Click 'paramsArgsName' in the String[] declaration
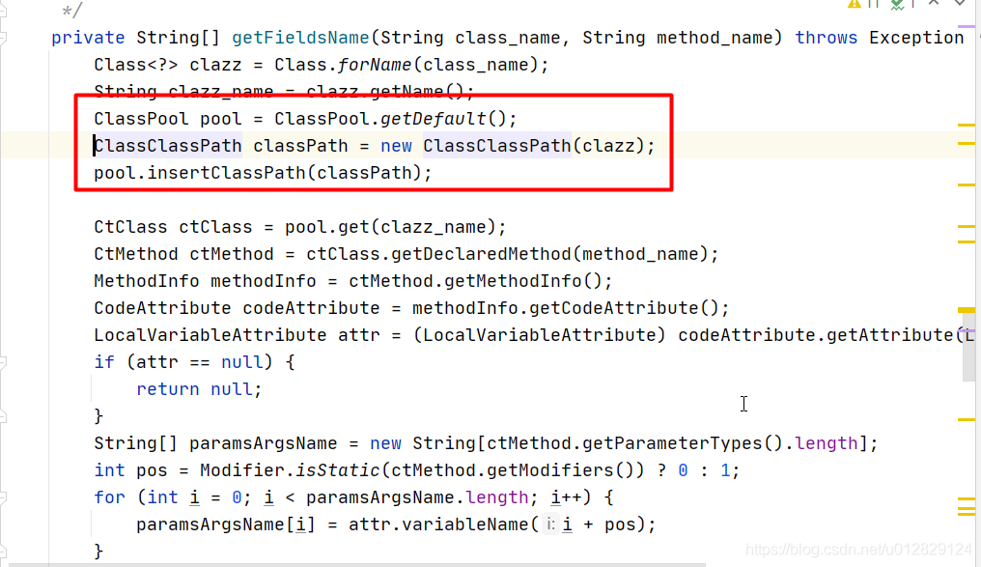The width and height of the screenshot is (981, 567). pyautogui.click(x=263, y=443)
